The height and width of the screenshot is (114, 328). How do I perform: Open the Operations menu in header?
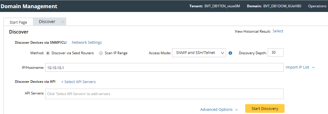(x=317, y=6)
